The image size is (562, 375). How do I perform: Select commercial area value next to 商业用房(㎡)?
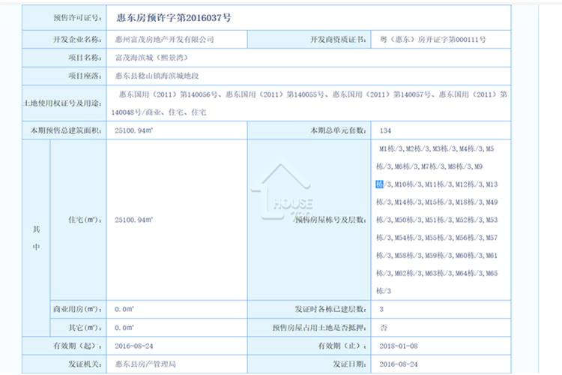click(x=124, y=309)
